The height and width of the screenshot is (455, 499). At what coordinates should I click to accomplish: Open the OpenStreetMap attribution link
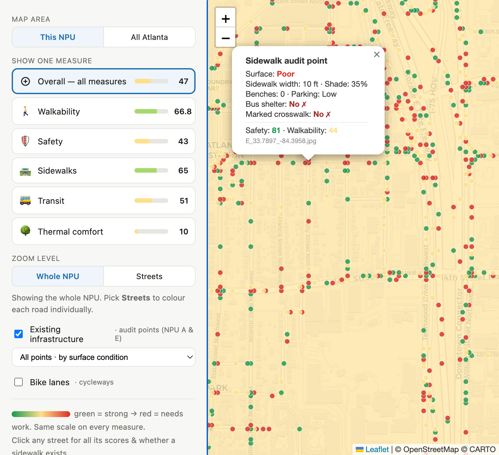click(x=431, y=449)
